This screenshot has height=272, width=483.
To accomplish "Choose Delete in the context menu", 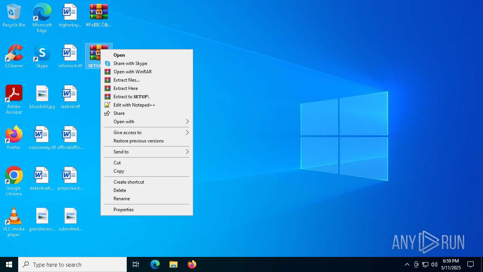I will (147, 190).
